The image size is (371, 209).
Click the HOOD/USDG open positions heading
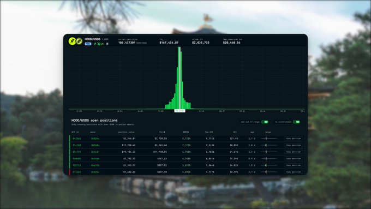(94, 120)
